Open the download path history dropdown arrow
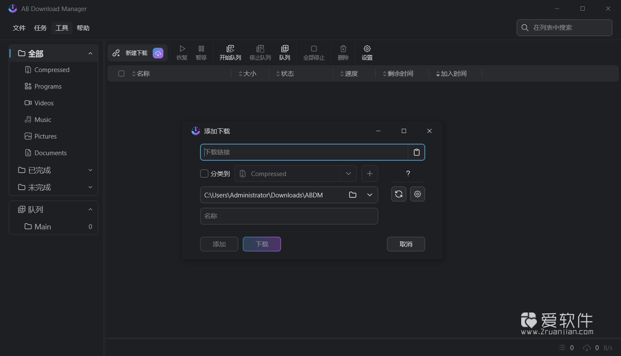Screen dimensions: 621x356 (x=370, y=195)
